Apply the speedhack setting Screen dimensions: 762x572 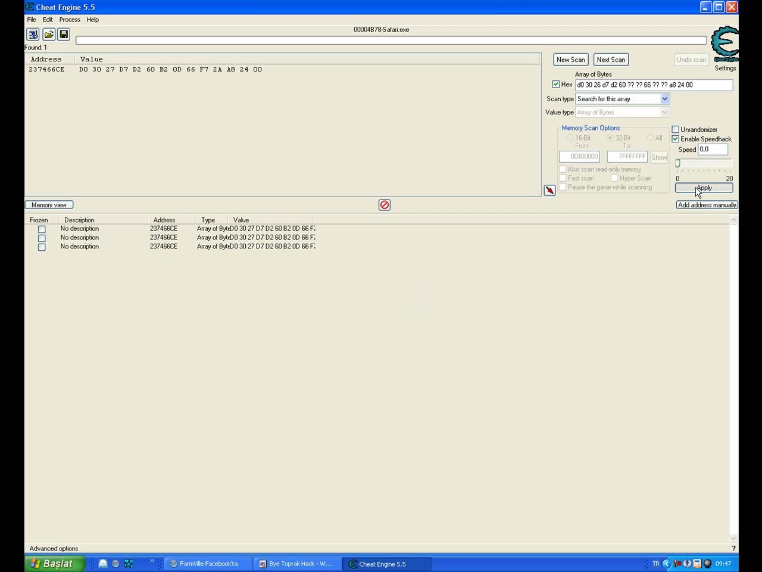pyautogui.click(x=704, y=188)
